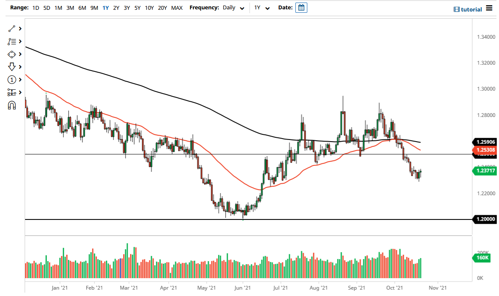Choose the arrow marker tool

tap(12, 67)
